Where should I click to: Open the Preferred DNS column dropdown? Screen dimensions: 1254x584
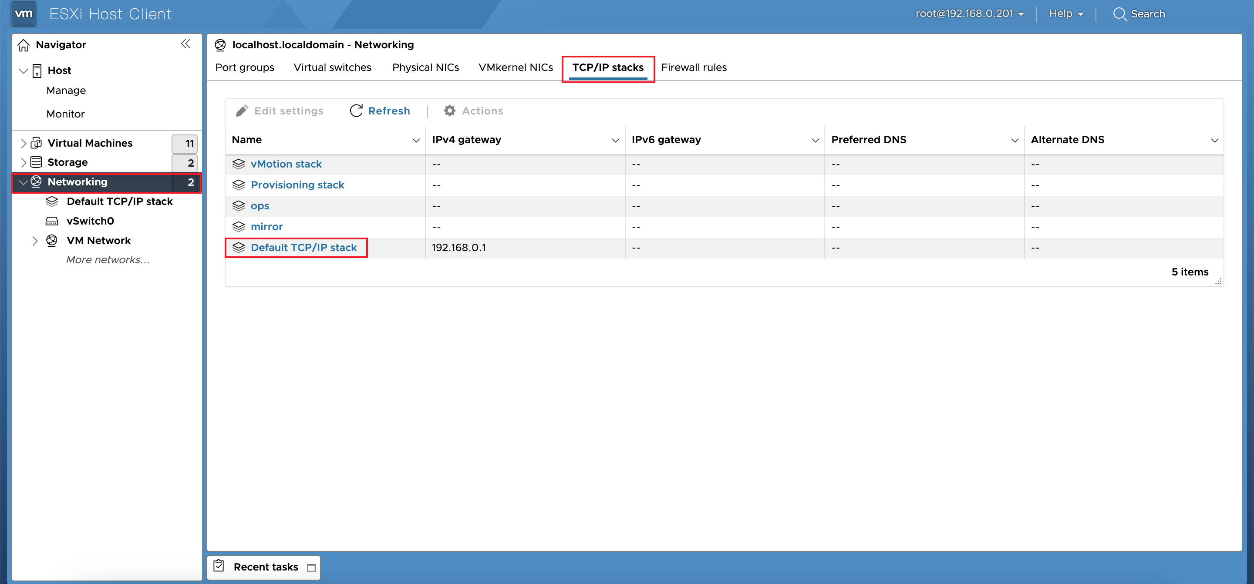pyautogui.click(x=1015, y=140)
